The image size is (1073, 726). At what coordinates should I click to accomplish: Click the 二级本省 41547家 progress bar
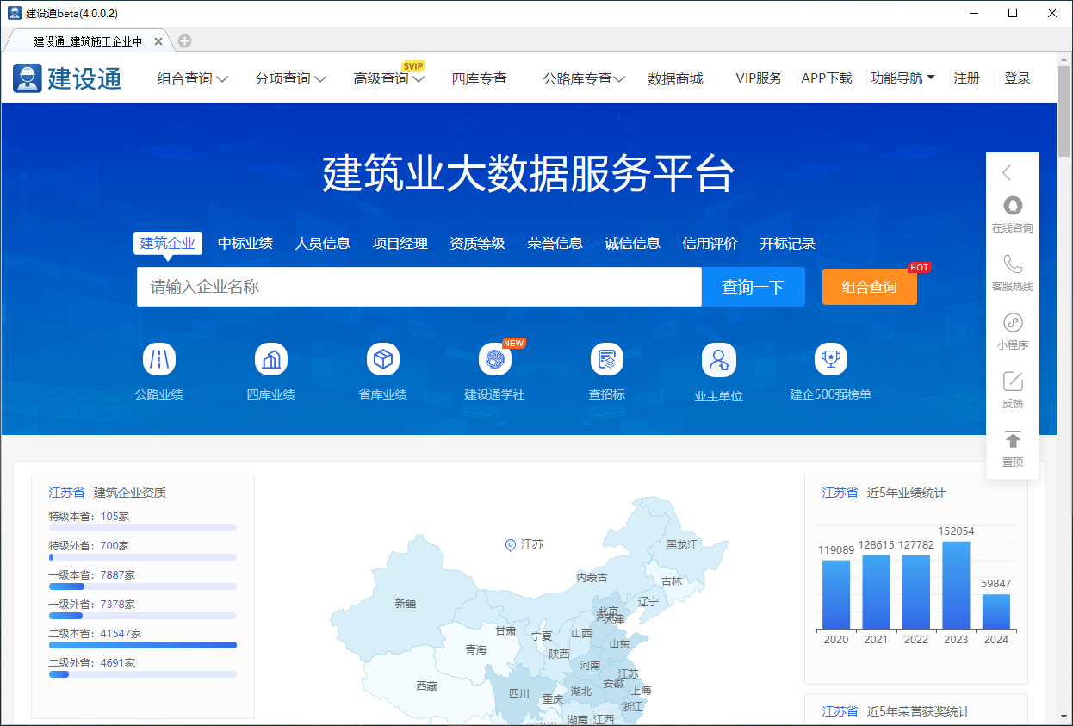click(143, 645)
